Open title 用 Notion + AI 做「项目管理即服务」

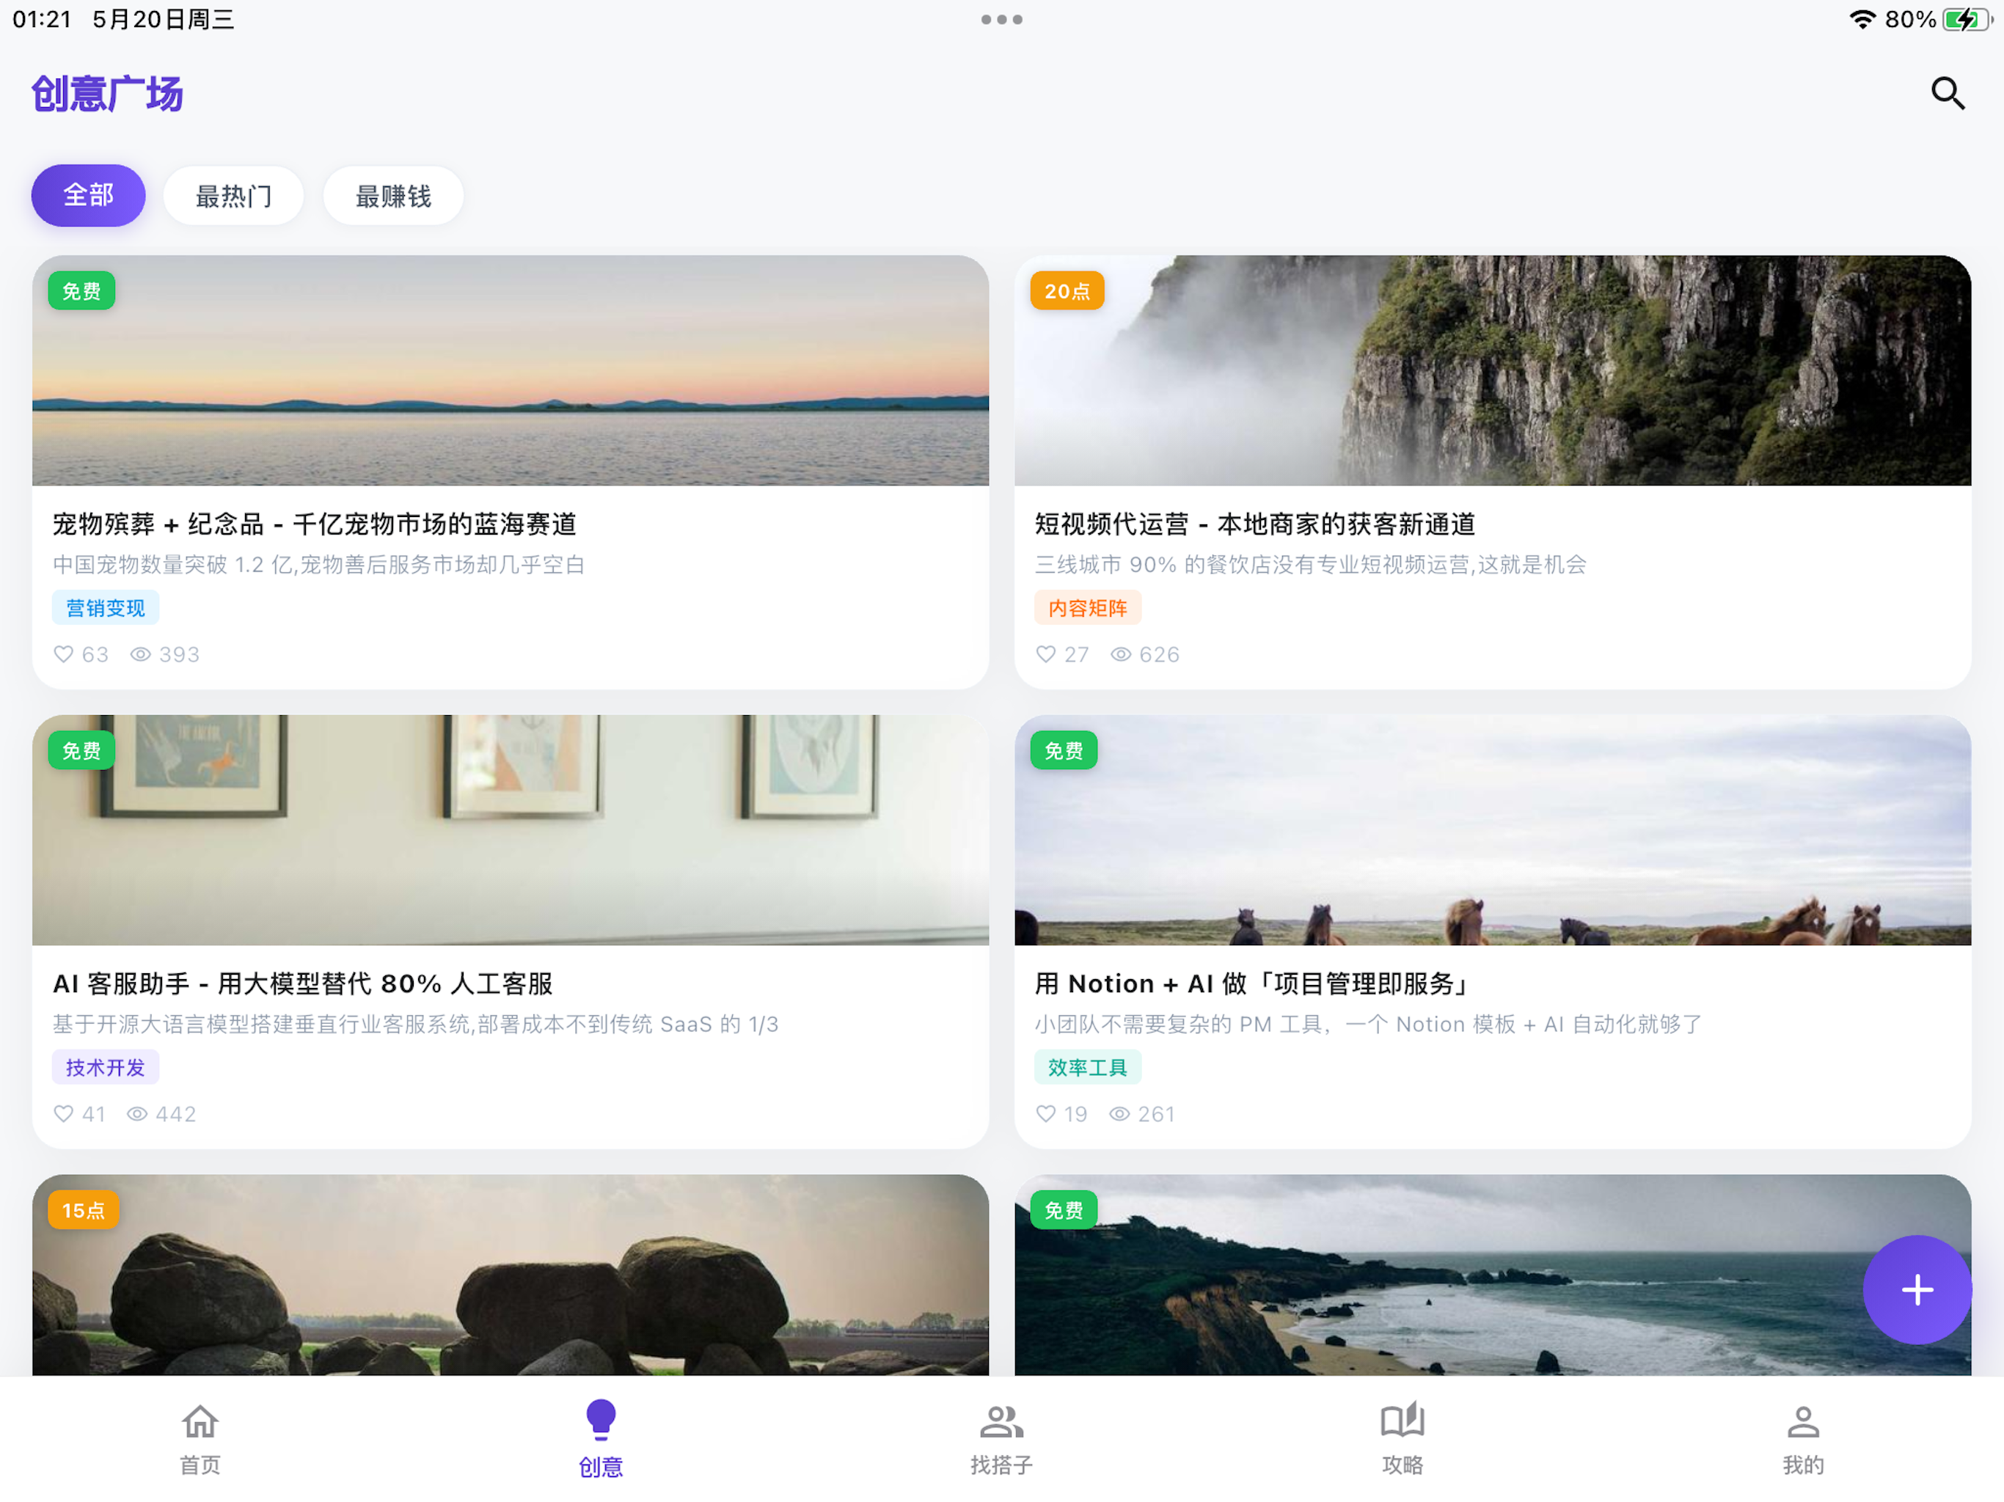1253,983
